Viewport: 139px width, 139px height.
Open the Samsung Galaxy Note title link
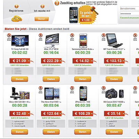click(83, 49)
